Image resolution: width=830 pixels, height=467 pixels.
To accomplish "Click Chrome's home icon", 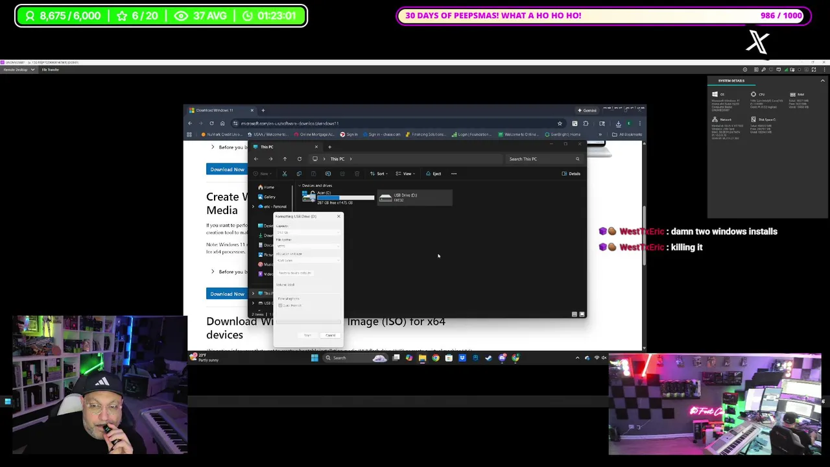I will point(222,123).
